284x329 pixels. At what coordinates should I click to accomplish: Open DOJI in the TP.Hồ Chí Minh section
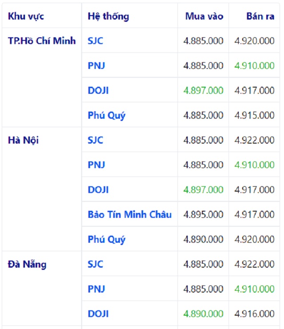pos(98,91)
